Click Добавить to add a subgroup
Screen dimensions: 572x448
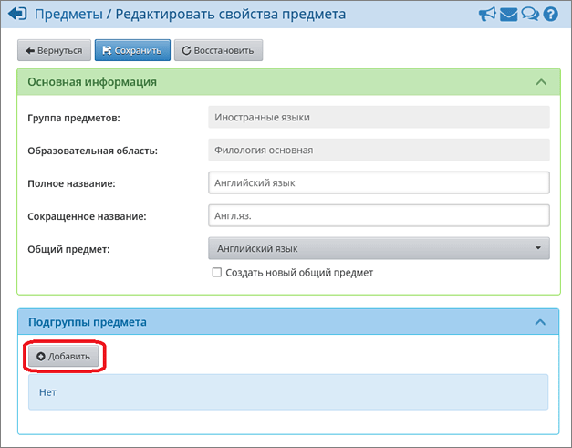(x=64, y=356)
